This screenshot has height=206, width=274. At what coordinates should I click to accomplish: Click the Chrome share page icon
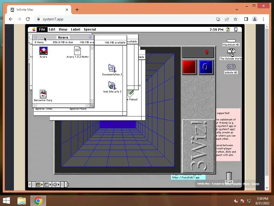tap(227, 19)
